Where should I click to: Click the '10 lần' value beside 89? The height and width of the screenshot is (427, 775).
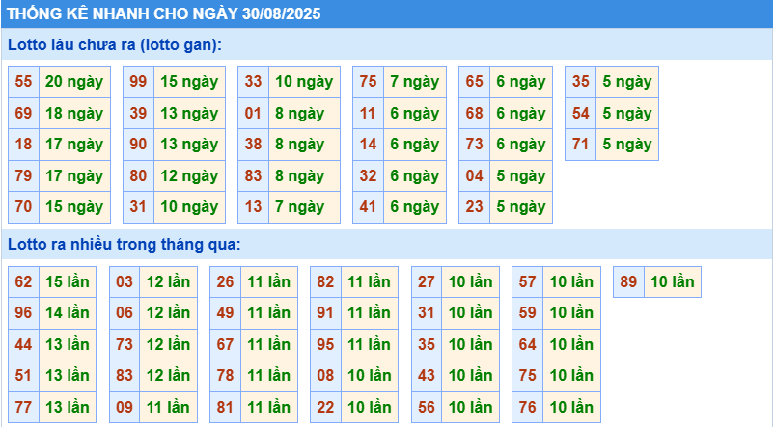click(x=673, y=281)
